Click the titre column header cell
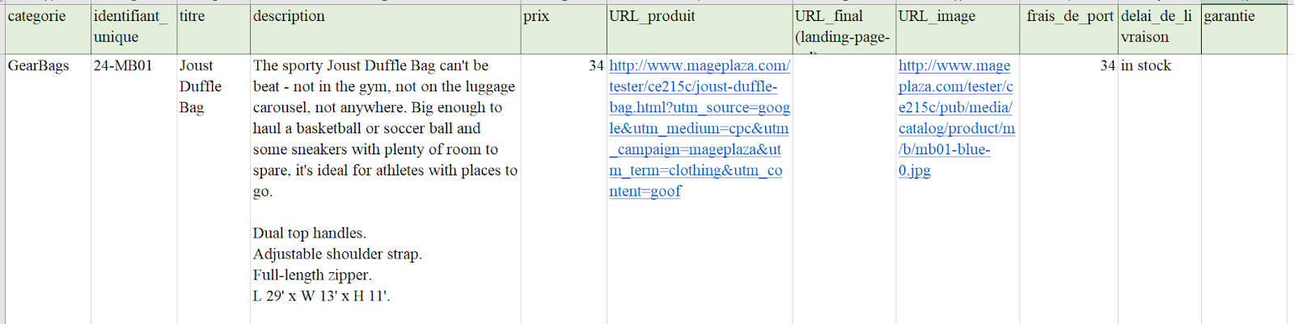 tap(214, 29)
